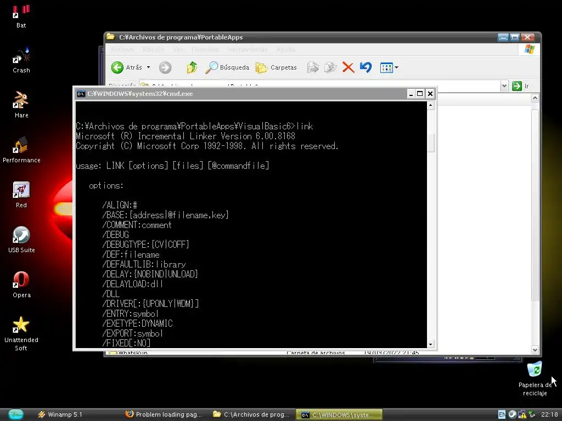Click Explorer scrollbar down arrow

coord(535,350)
